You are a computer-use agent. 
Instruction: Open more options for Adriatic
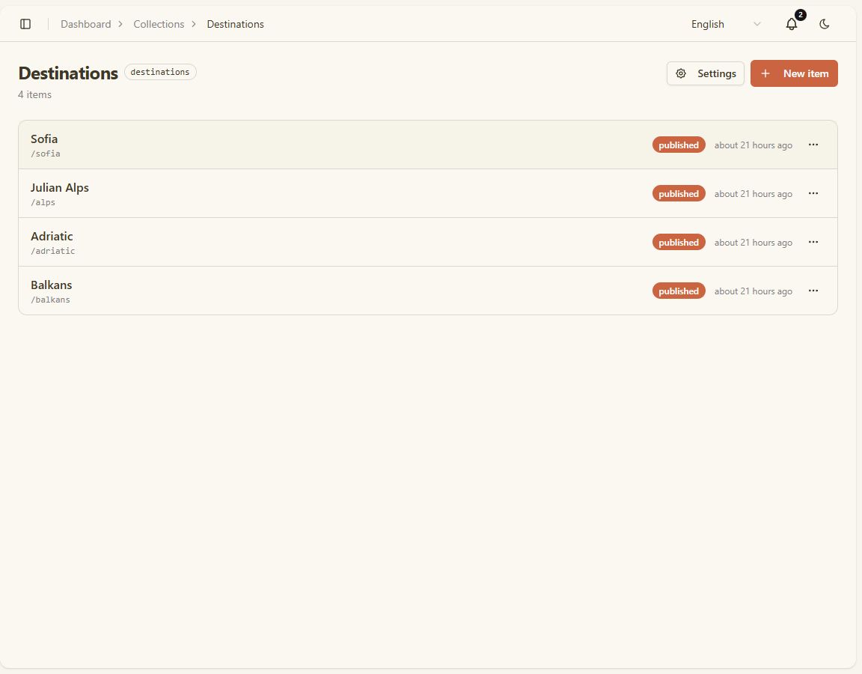(x=813, y=242)
